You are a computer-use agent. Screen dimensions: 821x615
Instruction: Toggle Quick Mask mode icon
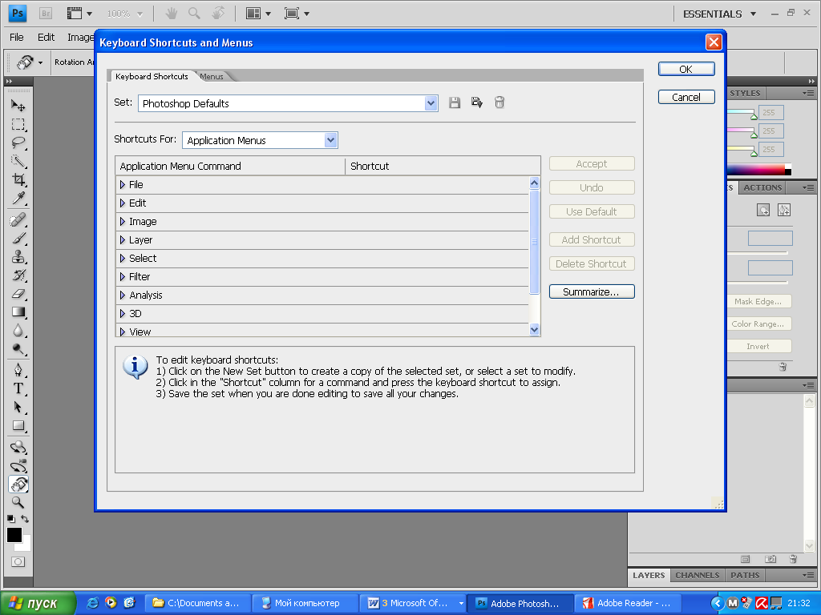coord(18,561)
